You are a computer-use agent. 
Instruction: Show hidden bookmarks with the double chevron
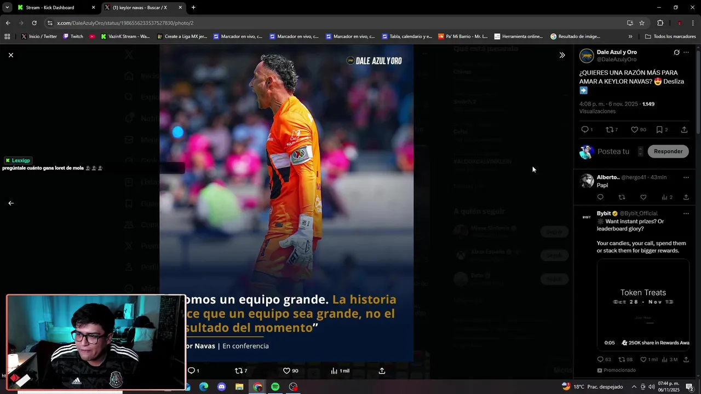630,37
